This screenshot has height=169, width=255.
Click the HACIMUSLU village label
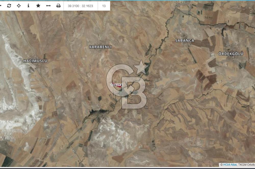click(x=35, y=61)
